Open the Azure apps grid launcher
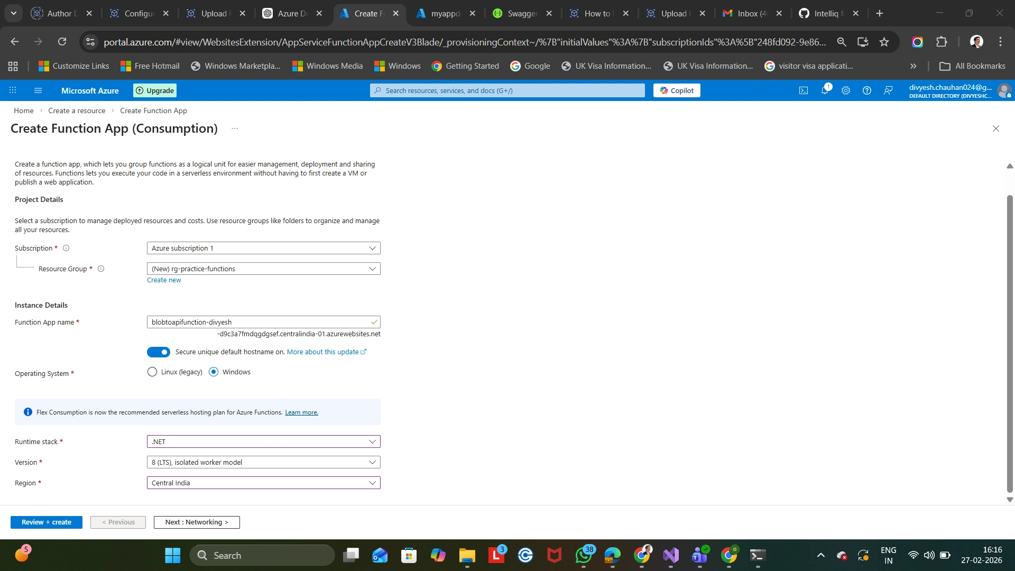 pyautogui.click(x=13, y=90)
